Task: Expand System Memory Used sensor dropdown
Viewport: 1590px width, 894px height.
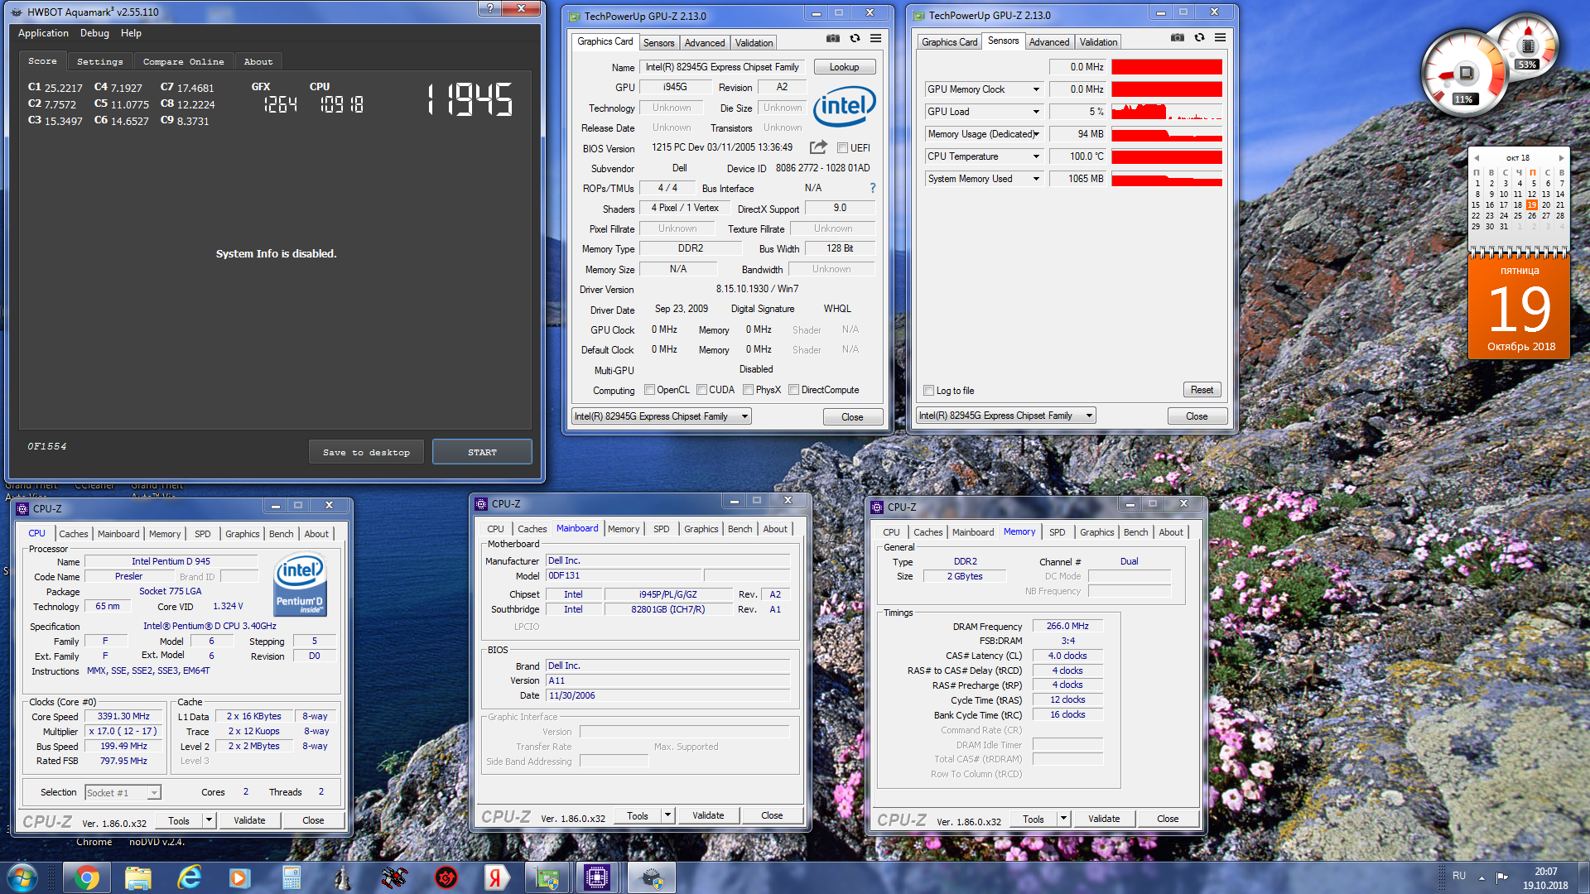Action: tap(1035, 179)
